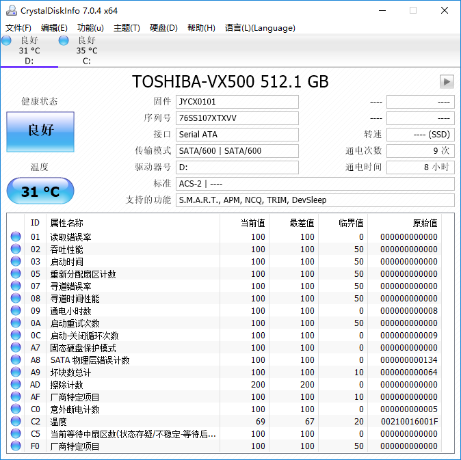The image size is (461, 460).
Task: Click the next disk arrow button
Action: [x=447, y=82]
